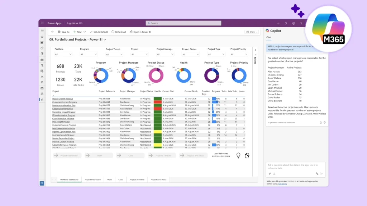The height and width of the screenshot is (206, 367).
Task: Click the Save As toolbar button
Action: tap(64, 32)
